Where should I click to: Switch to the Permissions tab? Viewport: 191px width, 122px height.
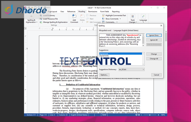click(x=93, y=12)
